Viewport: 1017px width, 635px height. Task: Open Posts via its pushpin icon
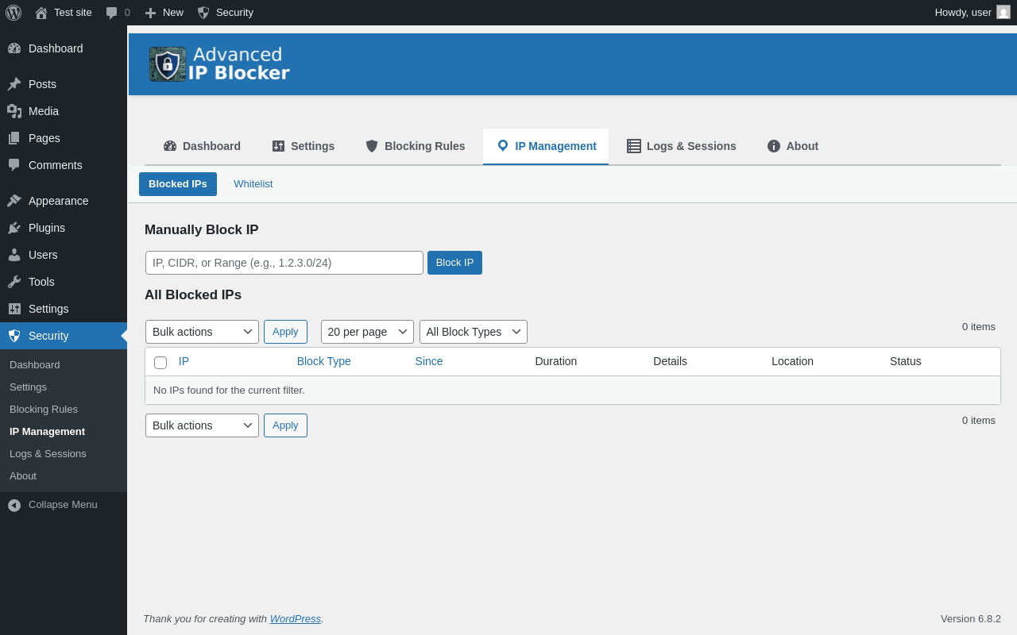pyautogui.click(x=14, y=84)
